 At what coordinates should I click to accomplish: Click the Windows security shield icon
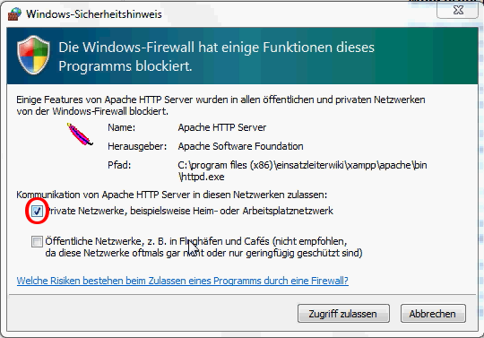pos(33,55)
